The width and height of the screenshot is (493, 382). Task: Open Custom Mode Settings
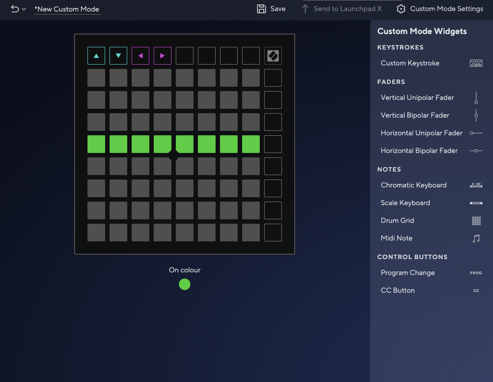[x=440, y=9]
